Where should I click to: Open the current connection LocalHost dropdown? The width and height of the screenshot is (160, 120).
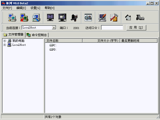54,28
